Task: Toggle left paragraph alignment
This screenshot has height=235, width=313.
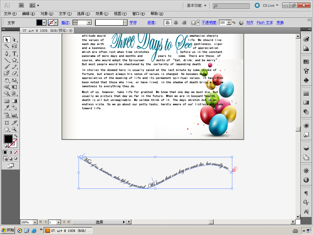Action: click(168, 23)
